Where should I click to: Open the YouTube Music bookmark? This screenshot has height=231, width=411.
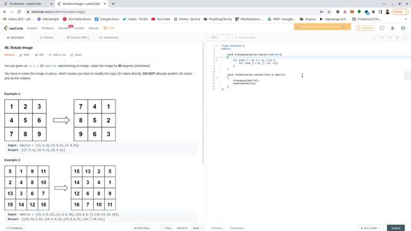coord(77,19)
